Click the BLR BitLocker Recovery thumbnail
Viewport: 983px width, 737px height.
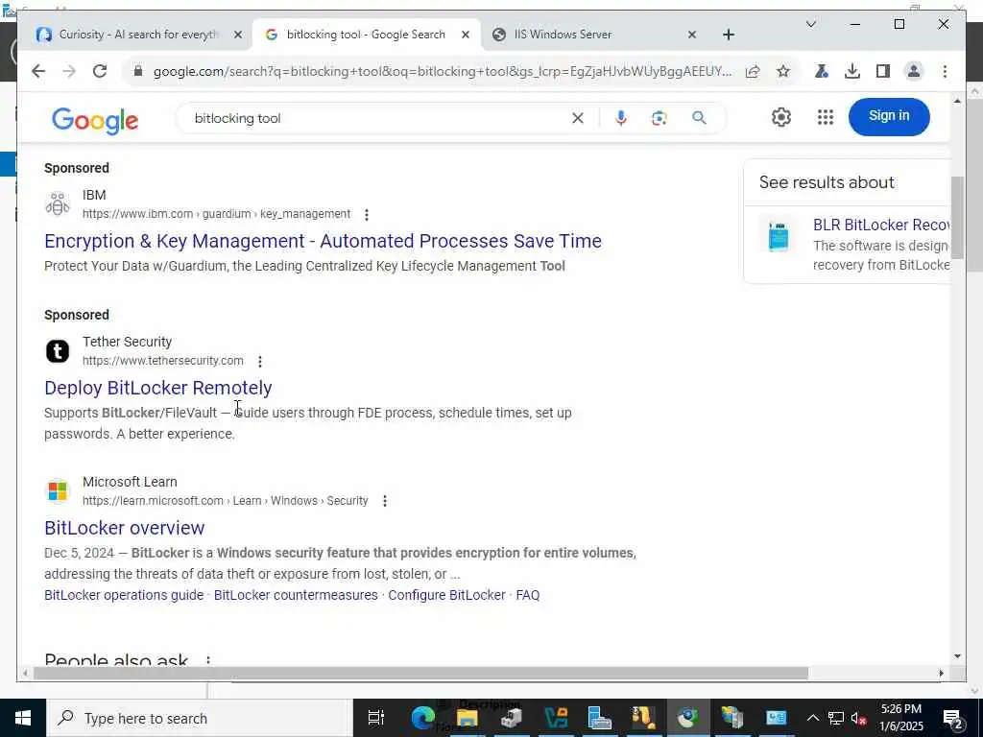coord(778,236)
